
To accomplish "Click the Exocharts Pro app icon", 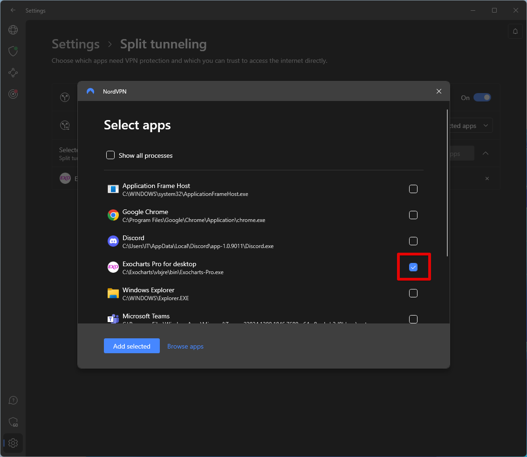I will 113,267.
